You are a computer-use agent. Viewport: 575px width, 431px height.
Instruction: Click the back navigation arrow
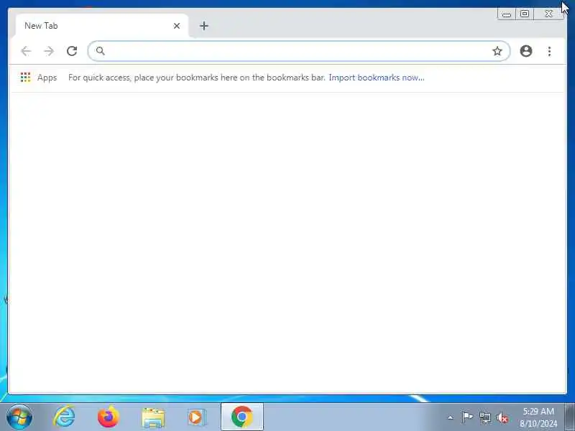point(26,51)
